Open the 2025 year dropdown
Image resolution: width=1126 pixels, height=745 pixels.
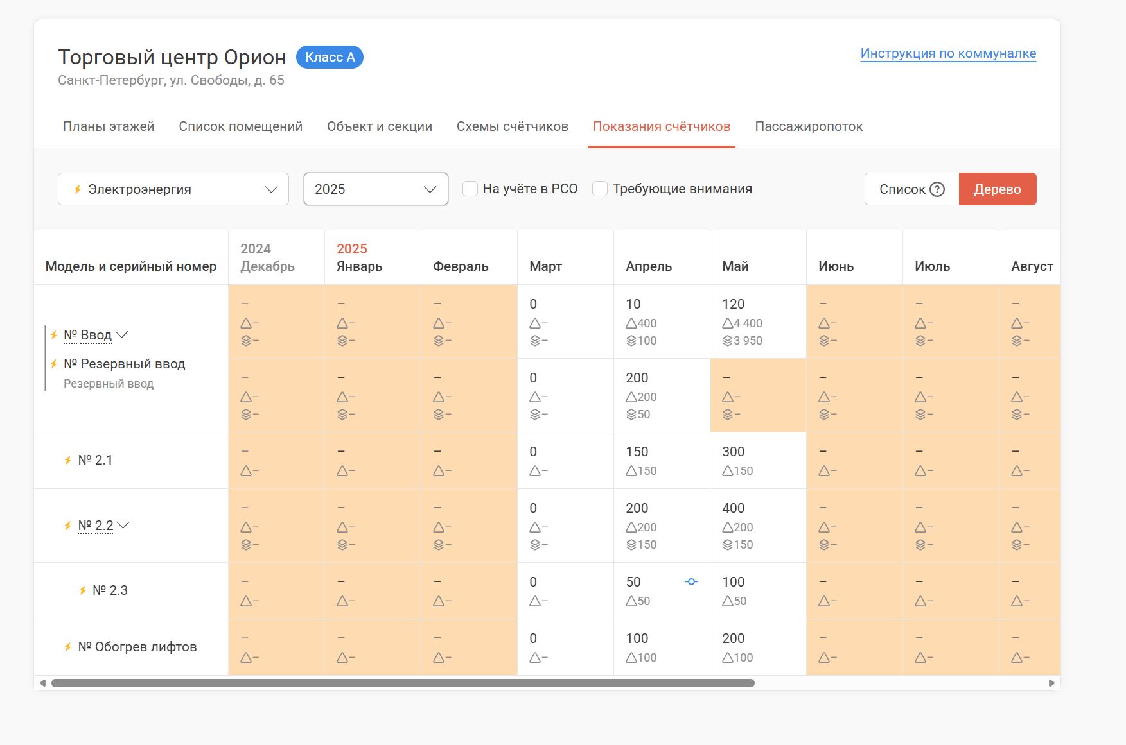tap(376, 189)
